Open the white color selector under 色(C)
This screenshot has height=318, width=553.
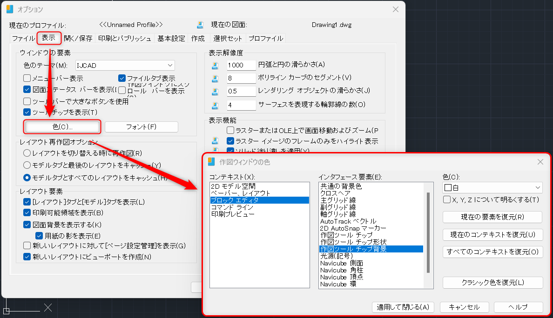[492, 187]
